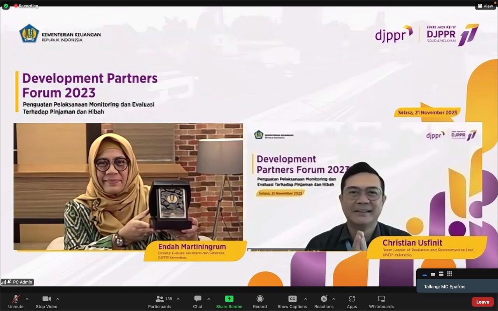Open the Participants panel
The image size is (498, 311).
[160, 302]
